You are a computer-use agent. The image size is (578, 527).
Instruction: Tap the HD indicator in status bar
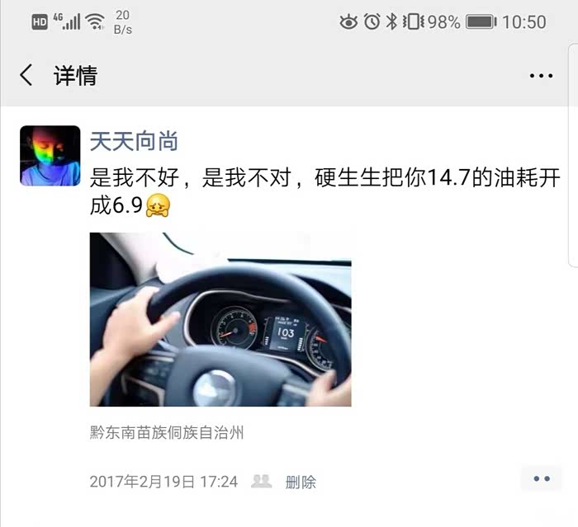tap(40, 22)
